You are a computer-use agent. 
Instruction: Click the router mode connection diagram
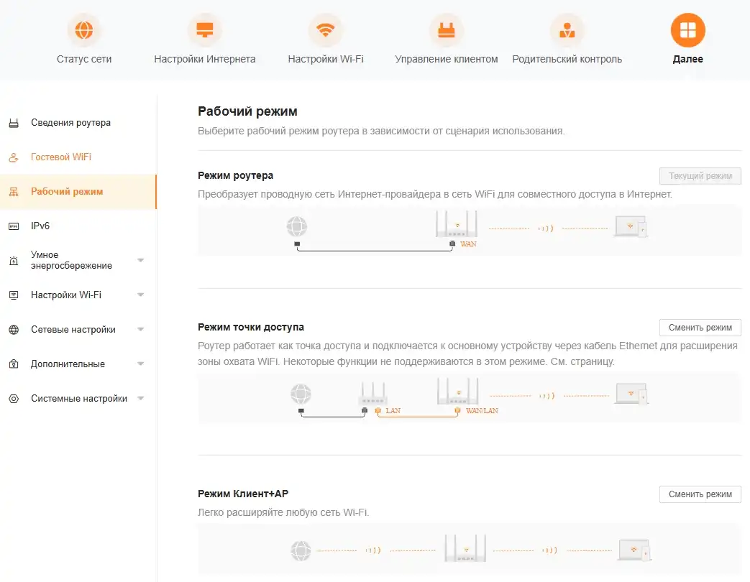(470, 230)
